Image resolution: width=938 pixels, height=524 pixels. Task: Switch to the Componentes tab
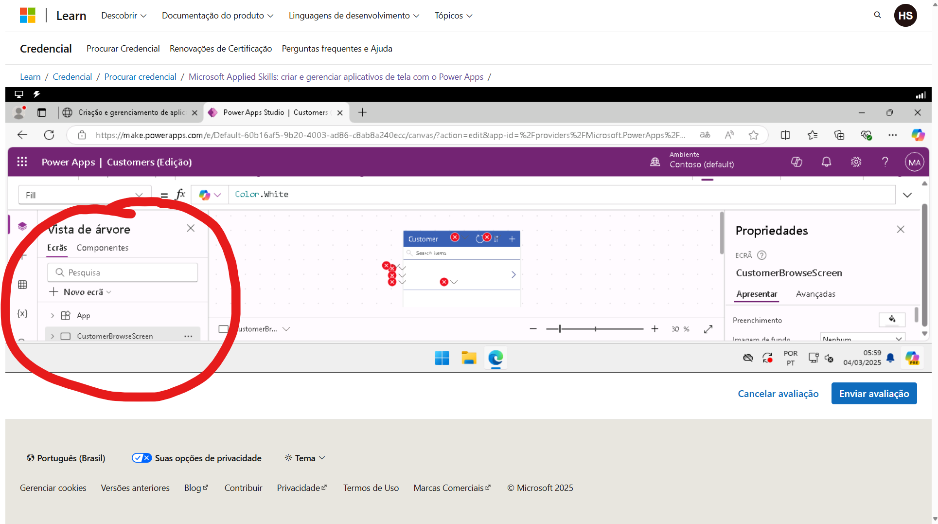point(103,248)
